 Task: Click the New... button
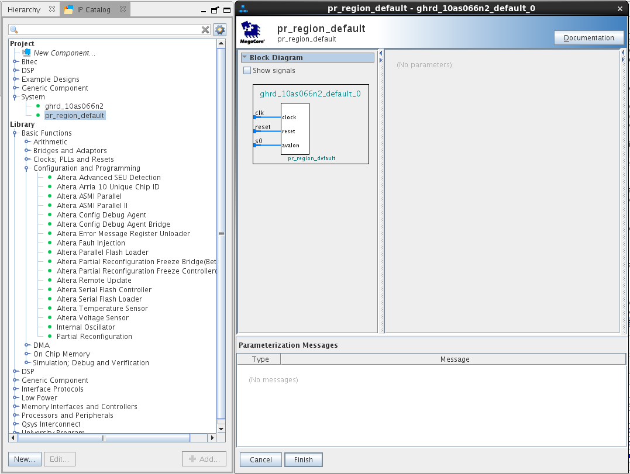click(25, 459)
